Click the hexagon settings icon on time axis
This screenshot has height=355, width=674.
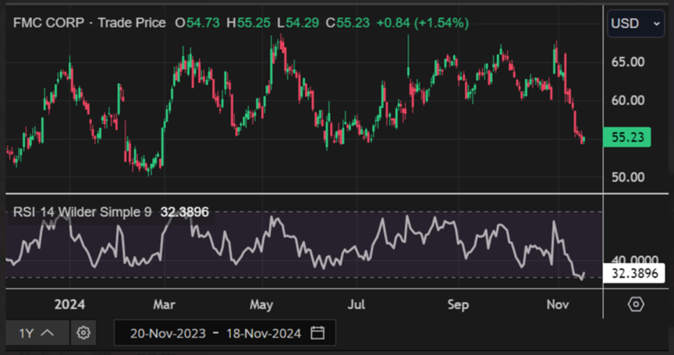pyautogui.click(x=636, y=304)
